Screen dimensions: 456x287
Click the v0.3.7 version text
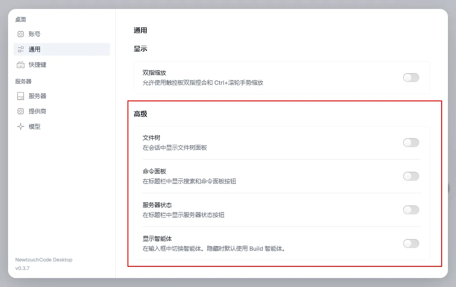[x=22, y=268]
